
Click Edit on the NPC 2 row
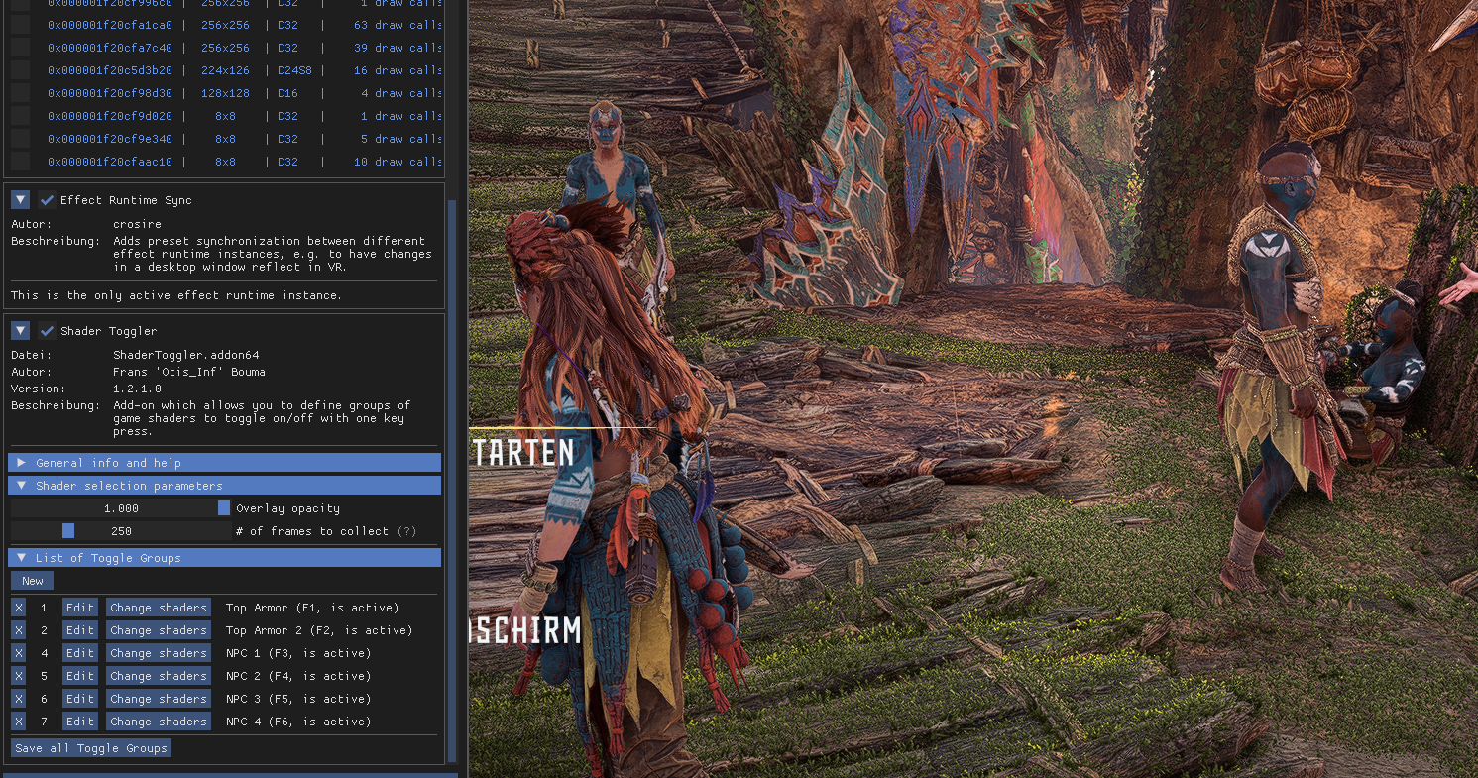(x=80, y=676)
